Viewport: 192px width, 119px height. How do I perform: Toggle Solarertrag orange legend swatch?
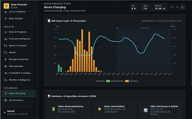127,81
